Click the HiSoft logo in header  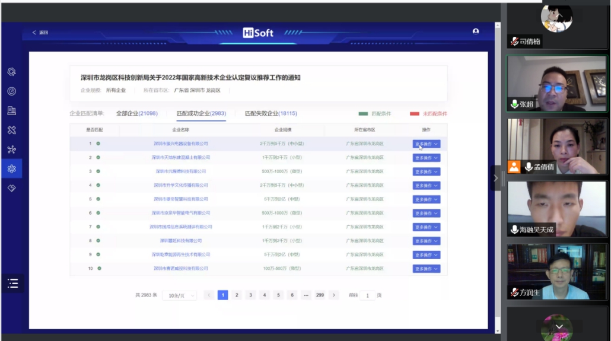point(258,33)
